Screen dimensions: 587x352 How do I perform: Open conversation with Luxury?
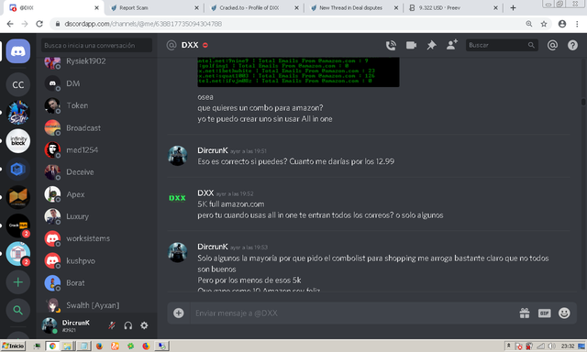point(96,216)
